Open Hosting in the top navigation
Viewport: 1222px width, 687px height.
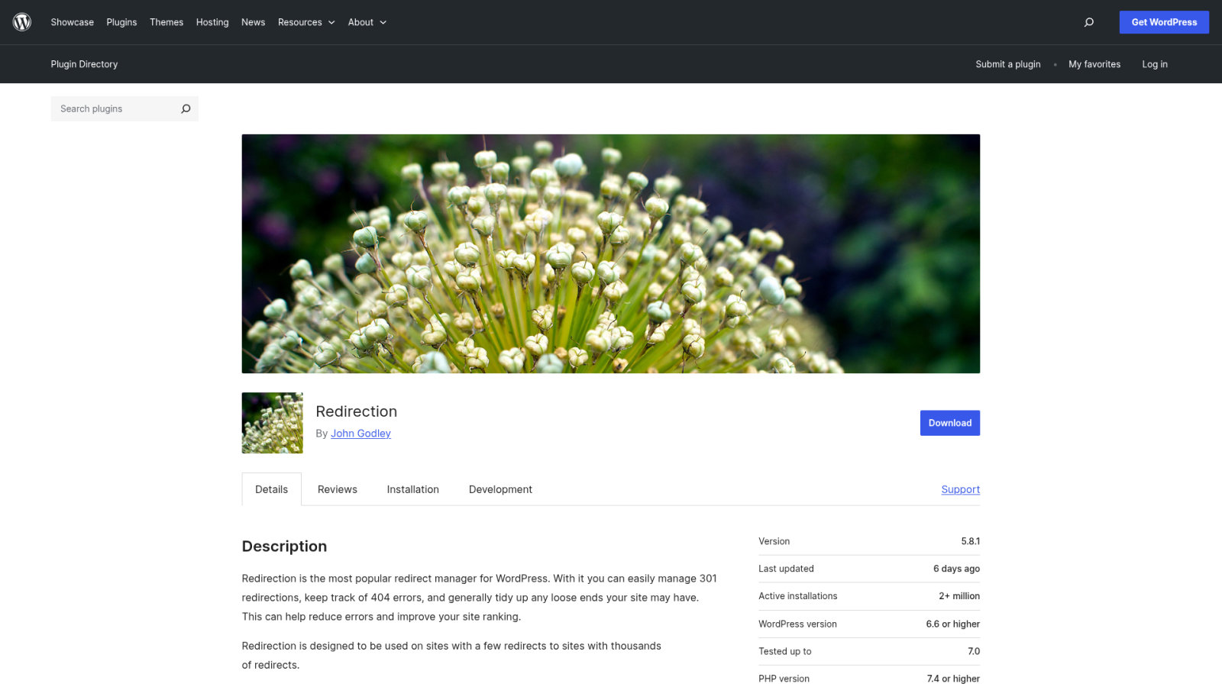pyautogui.click(x=212, y=22)
